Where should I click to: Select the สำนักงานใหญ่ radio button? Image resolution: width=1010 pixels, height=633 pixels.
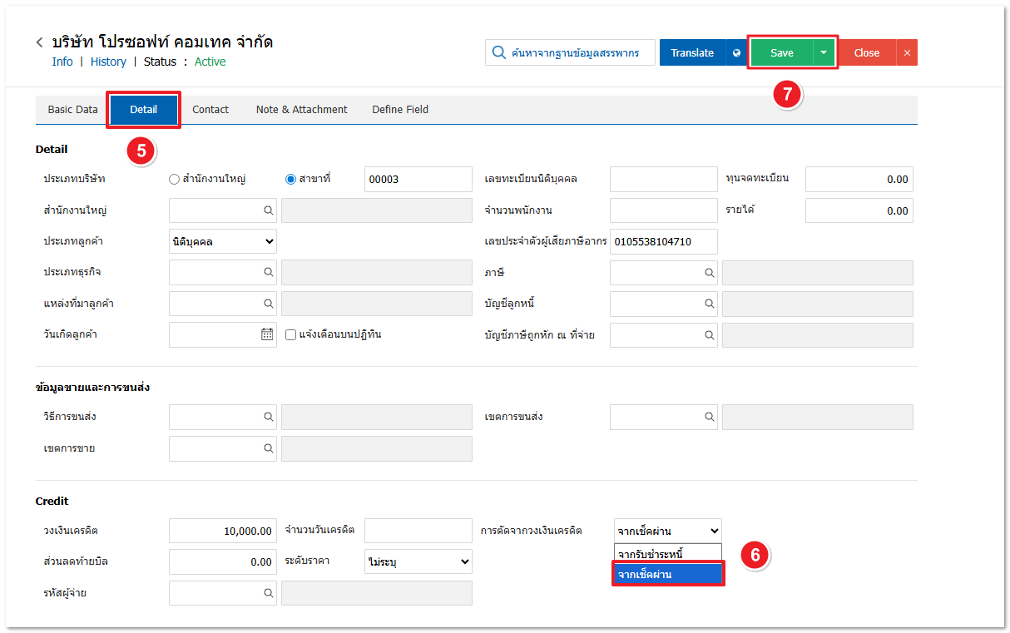(x=174, y=179)
